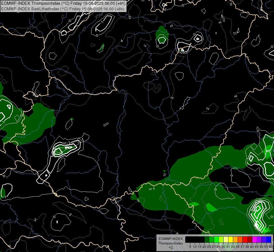Viewport: 274px width, 252px height.
Task: Click the 'ECMWF-INDEX ThompsonIndex' title line
Action: (63, 3)
